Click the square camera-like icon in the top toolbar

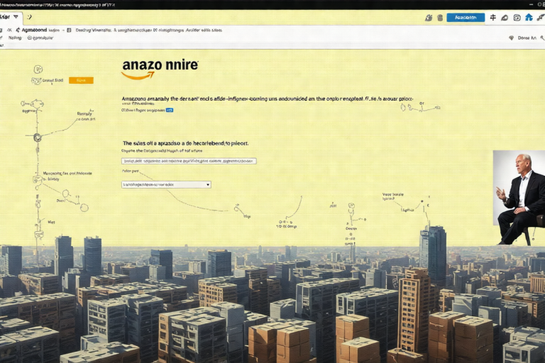(x=517, y=17)
